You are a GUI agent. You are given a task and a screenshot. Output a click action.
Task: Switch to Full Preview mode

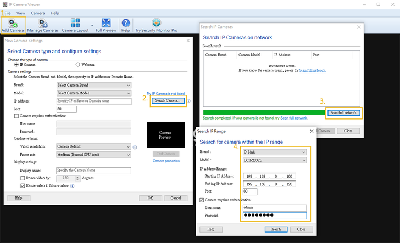pos(106,24)
